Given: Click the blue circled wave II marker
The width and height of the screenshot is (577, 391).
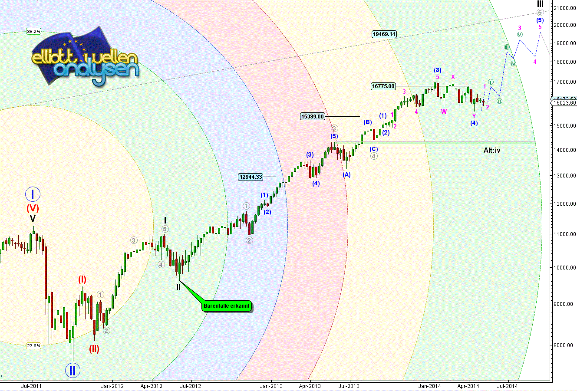Looking at the screenshot, I should (72, 370).
